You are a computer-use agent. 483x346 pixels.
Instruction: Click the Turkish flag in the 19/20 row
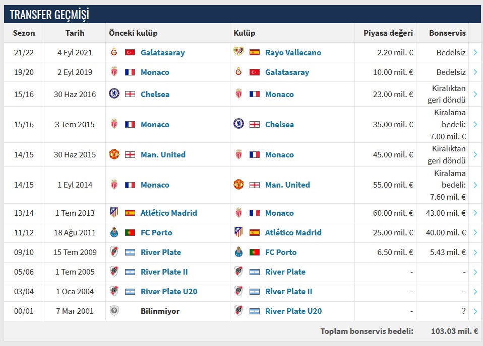[255, 72]
